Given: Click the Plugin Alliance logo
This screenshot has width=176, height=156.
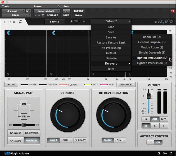Looking at the screenshot, I should 17,153.
